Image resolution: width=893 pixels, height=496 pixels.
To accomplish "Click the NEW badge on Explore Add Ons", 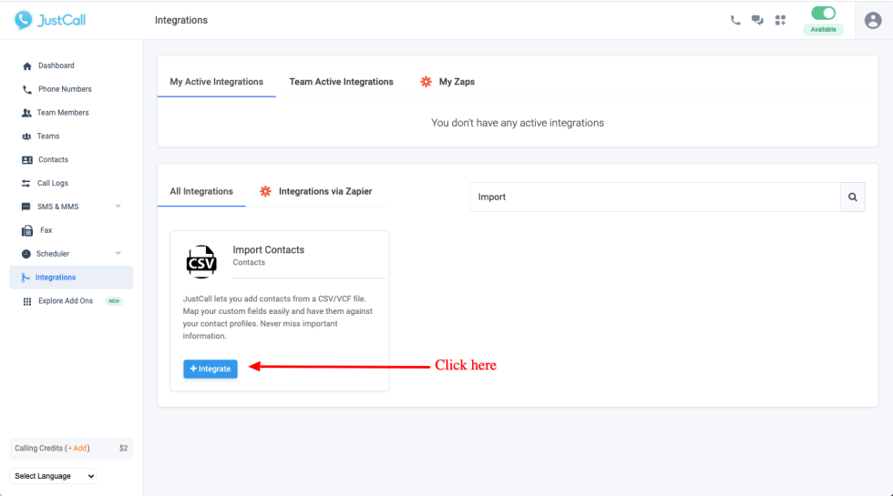I will tap(114, 301).
